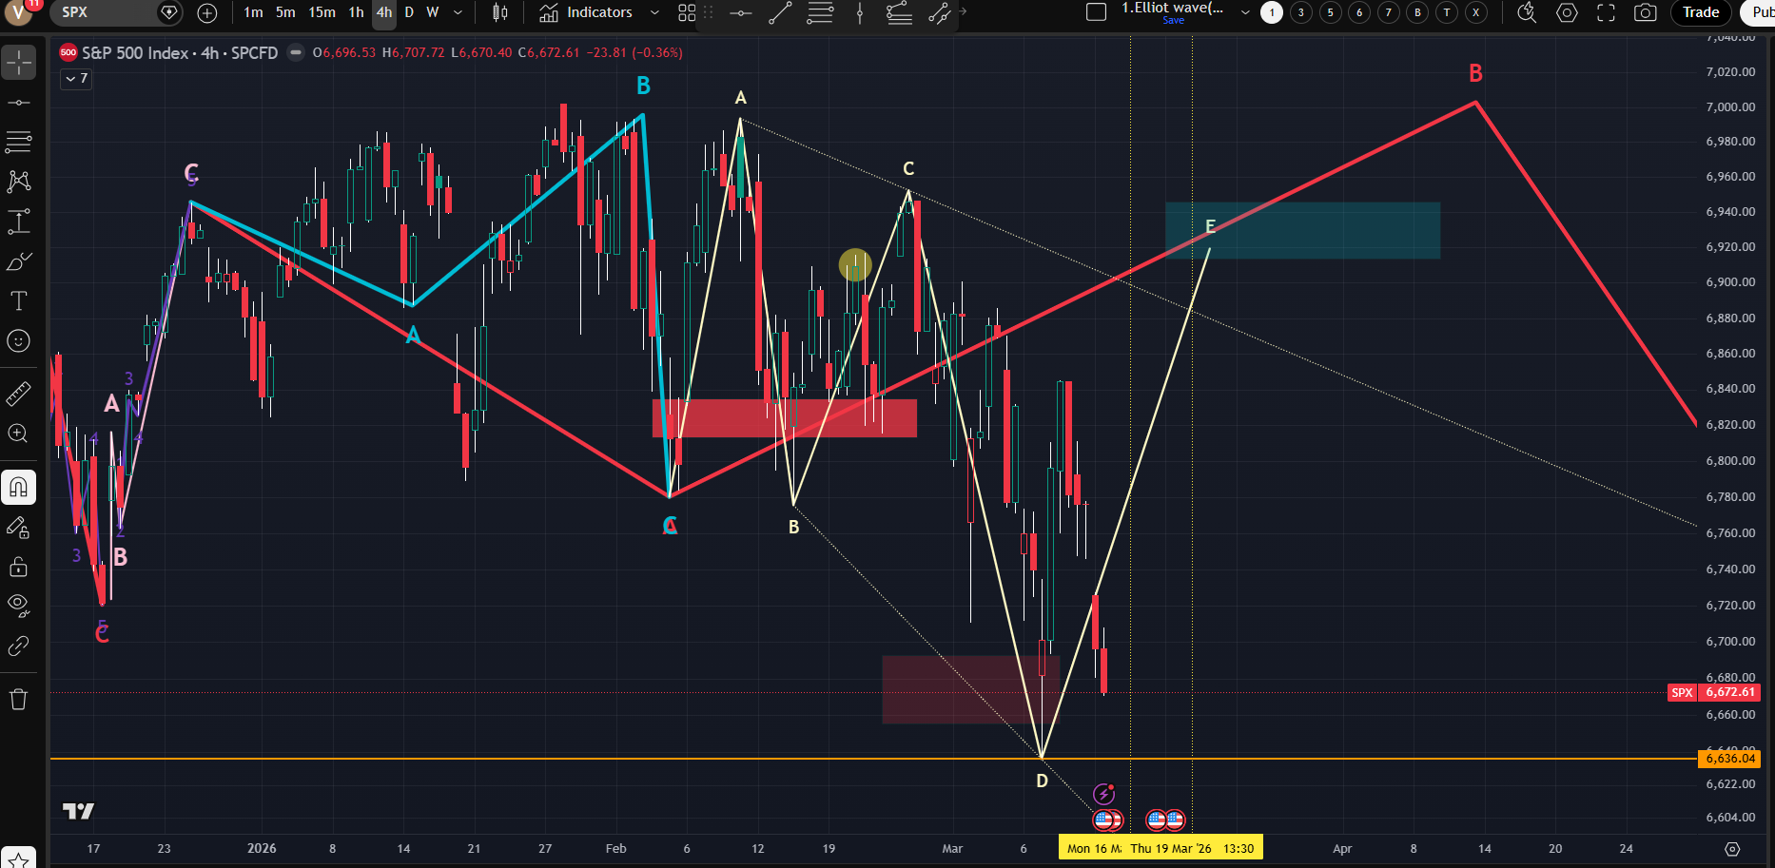This screenshot has height=868, width=1775.
Task: Click the orange 6,636.04 price label
Action: 1729,759
